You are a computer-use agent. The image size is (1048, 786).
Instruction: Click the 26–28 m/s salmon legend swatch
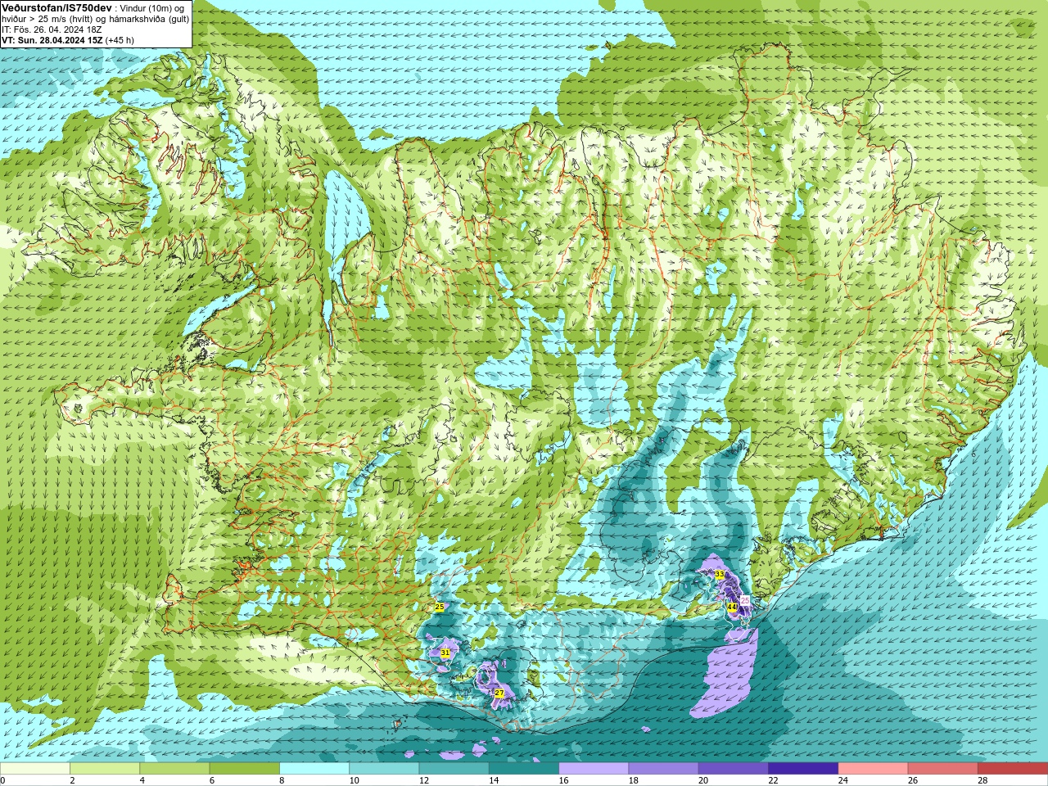click(x=942, y=769)
